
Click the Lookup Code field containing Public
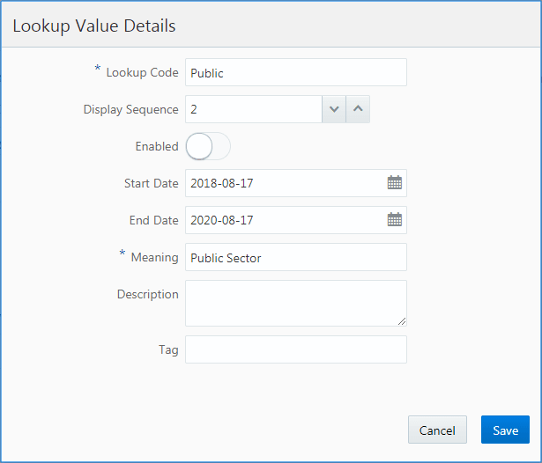click(295, 73)
